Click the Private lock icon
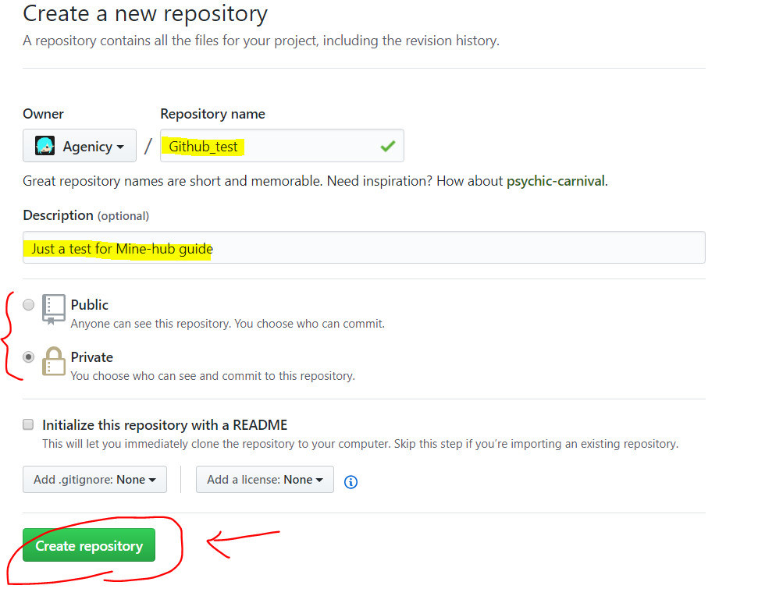The height and width of the screenshot is (596, 758). 53,360
